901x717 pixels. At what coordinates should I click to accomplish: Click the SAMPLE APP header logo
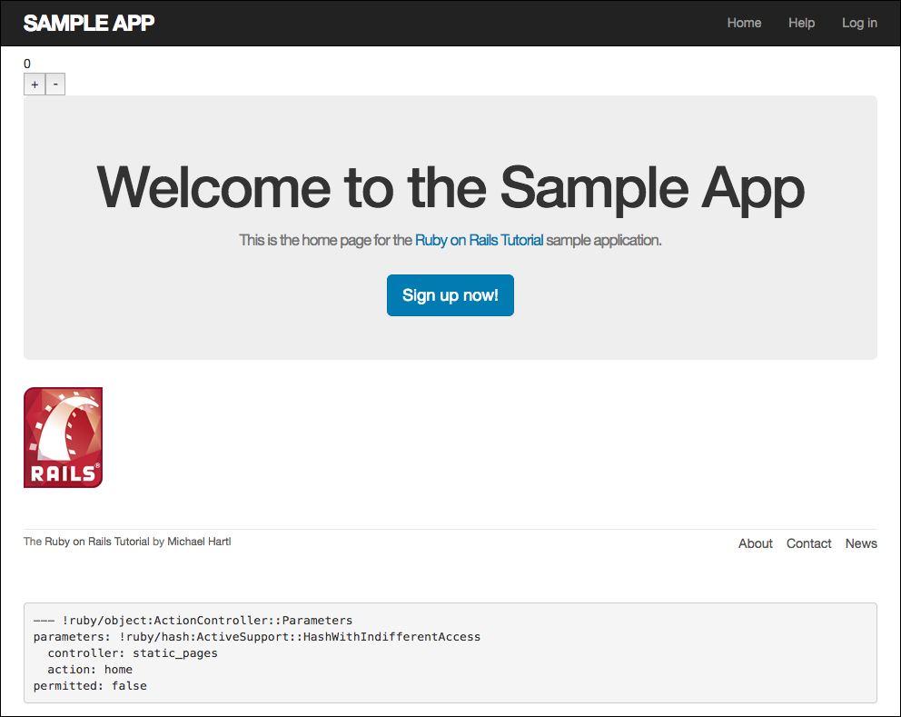[88, 23]
